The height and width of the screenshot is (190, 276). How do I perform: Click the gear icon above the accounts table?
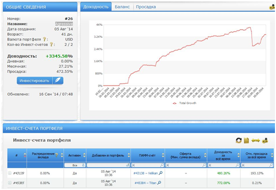tap(265, 140)
